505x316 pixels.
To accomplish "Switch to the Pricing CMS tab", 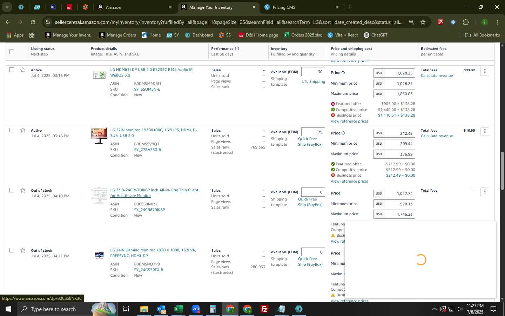I will pos(302,7).
